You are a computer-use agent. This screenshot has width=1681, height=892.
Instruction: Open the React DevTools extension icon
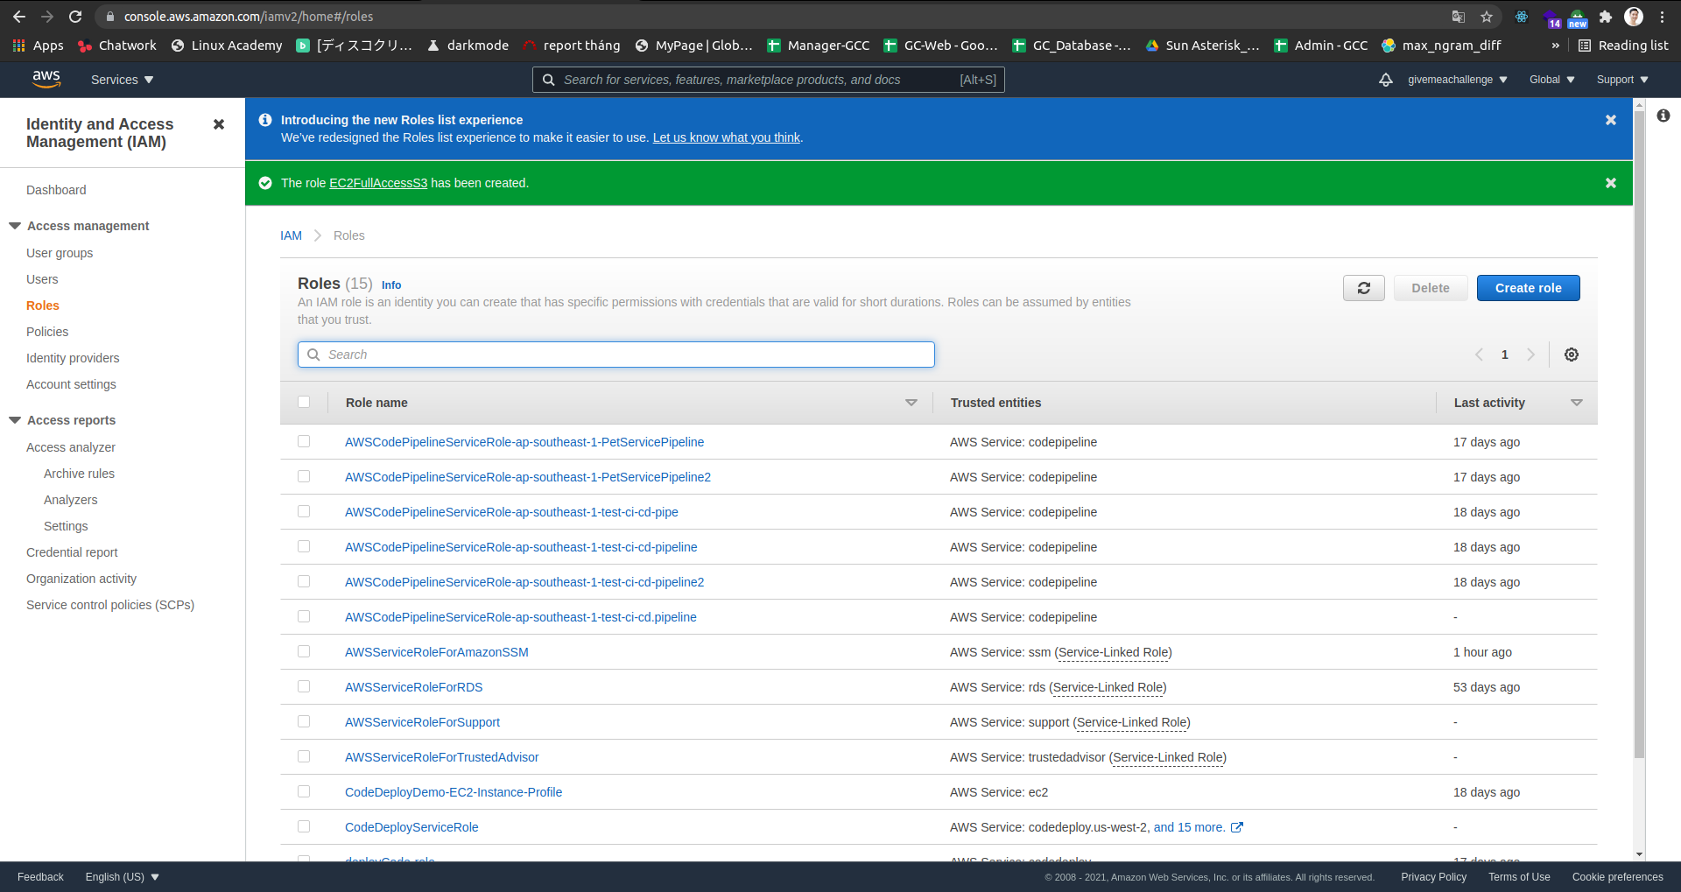[x=1521, y=17]
